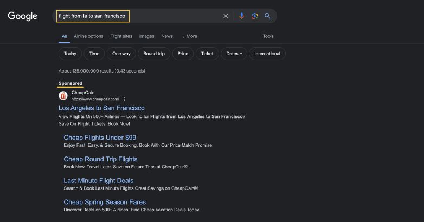424x222 pixels.
Task: Open the News results tab
Action: coord(167,36)
